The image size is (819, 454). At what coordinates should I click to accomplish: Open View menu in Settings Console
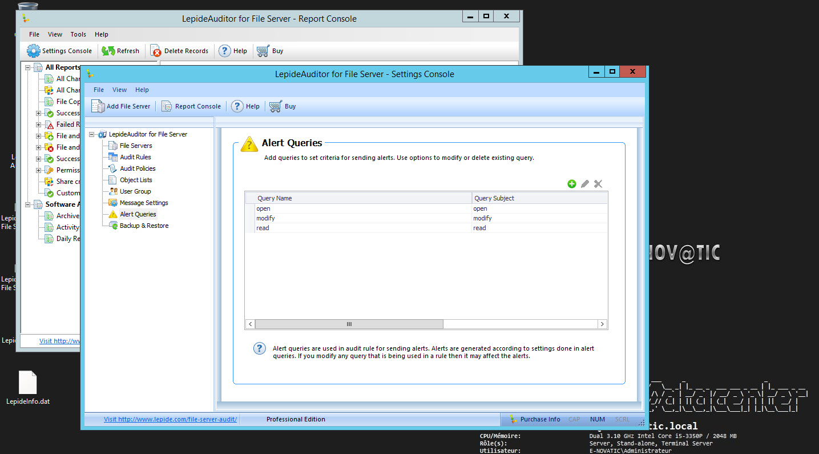(x=120, y=90)
